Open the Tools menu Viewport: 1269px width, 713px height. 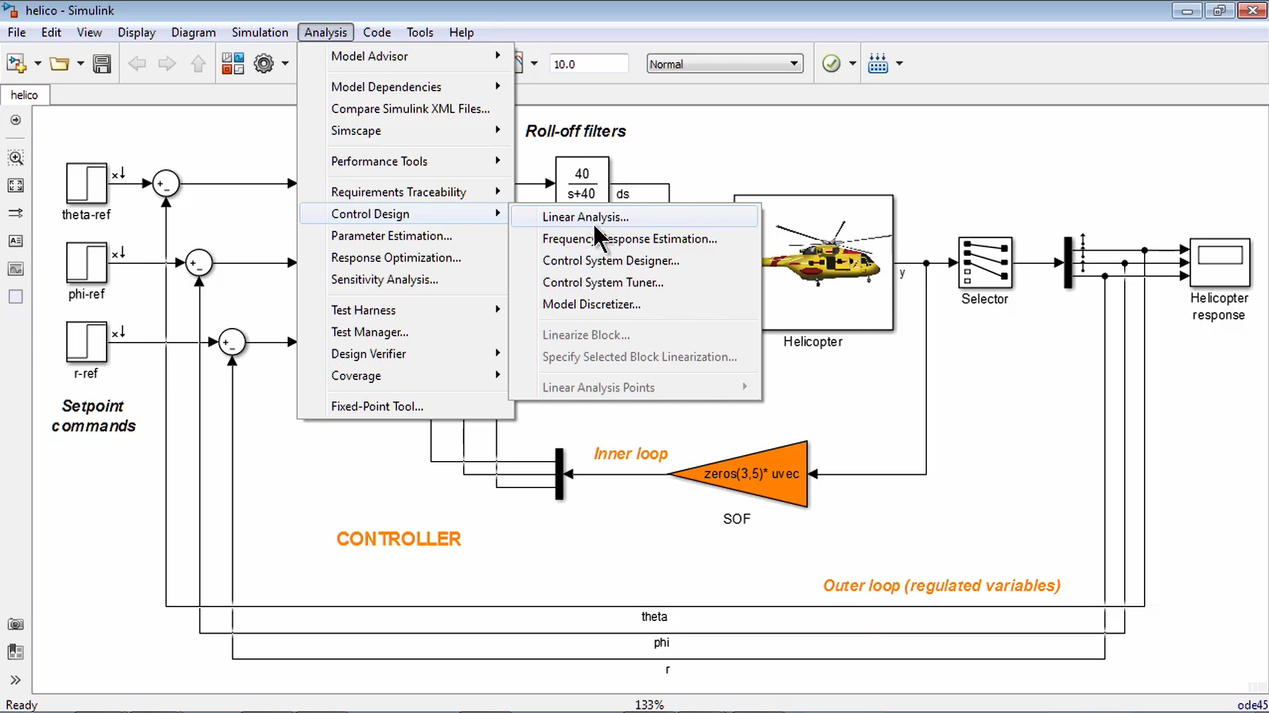click(420, 32)
